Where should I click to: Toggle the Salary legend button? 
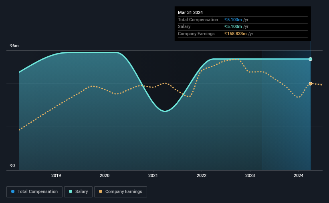click(78, 192)
